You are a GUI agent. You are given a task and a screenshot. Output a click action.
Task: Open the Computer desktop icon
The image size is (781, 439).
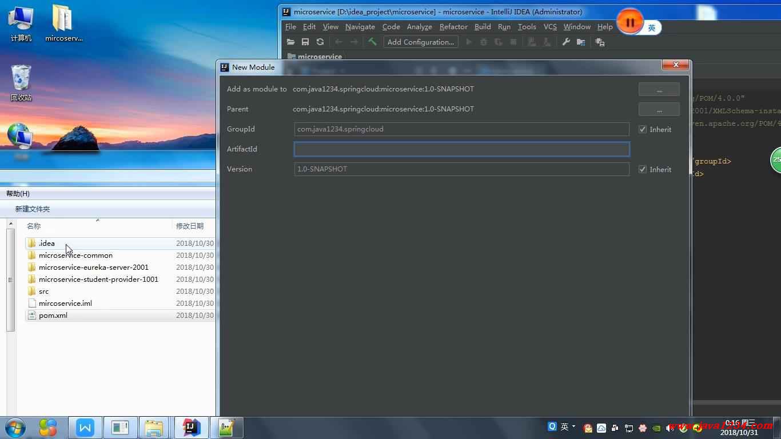point(21,24)
